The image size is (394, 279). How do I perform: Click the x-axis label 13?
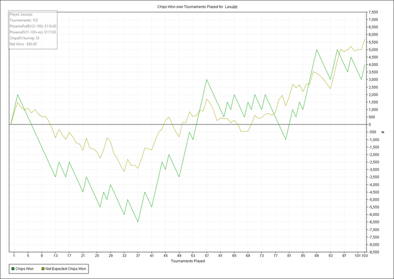[55, 255]
